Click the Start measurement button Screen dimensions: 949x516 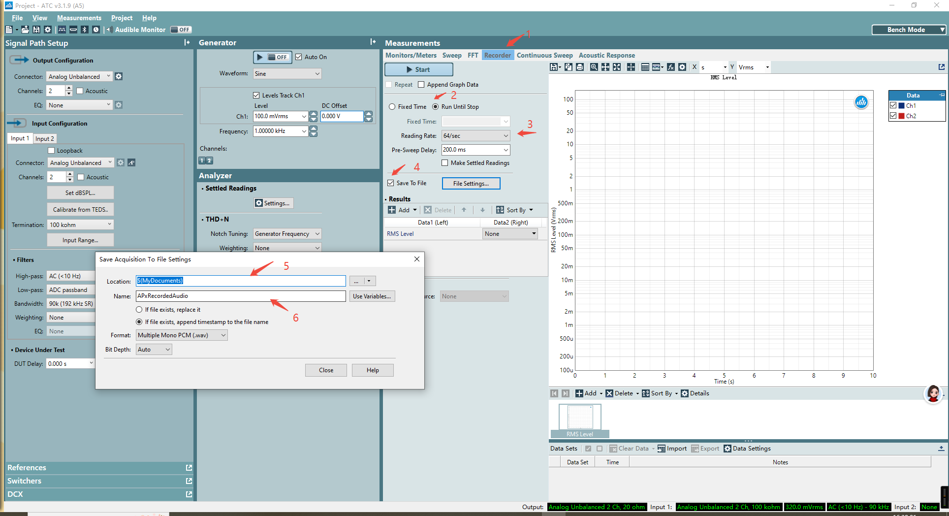[x=418, y=69]
